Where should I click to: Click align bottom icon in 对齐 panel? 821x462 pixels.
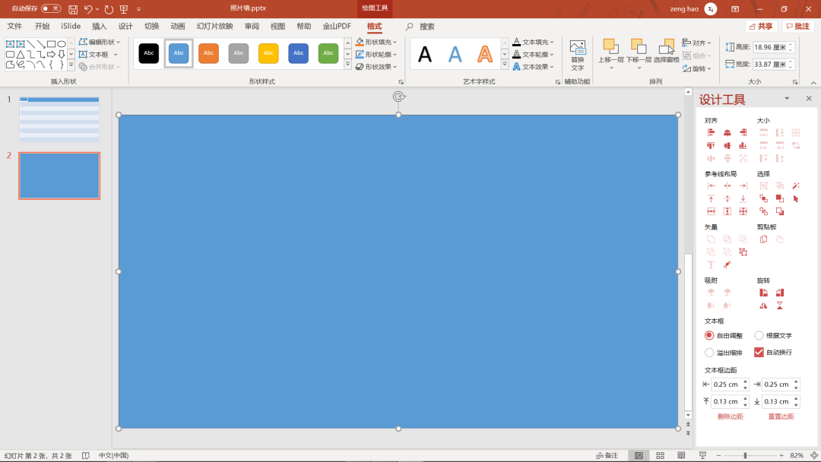tap(743, 145)
